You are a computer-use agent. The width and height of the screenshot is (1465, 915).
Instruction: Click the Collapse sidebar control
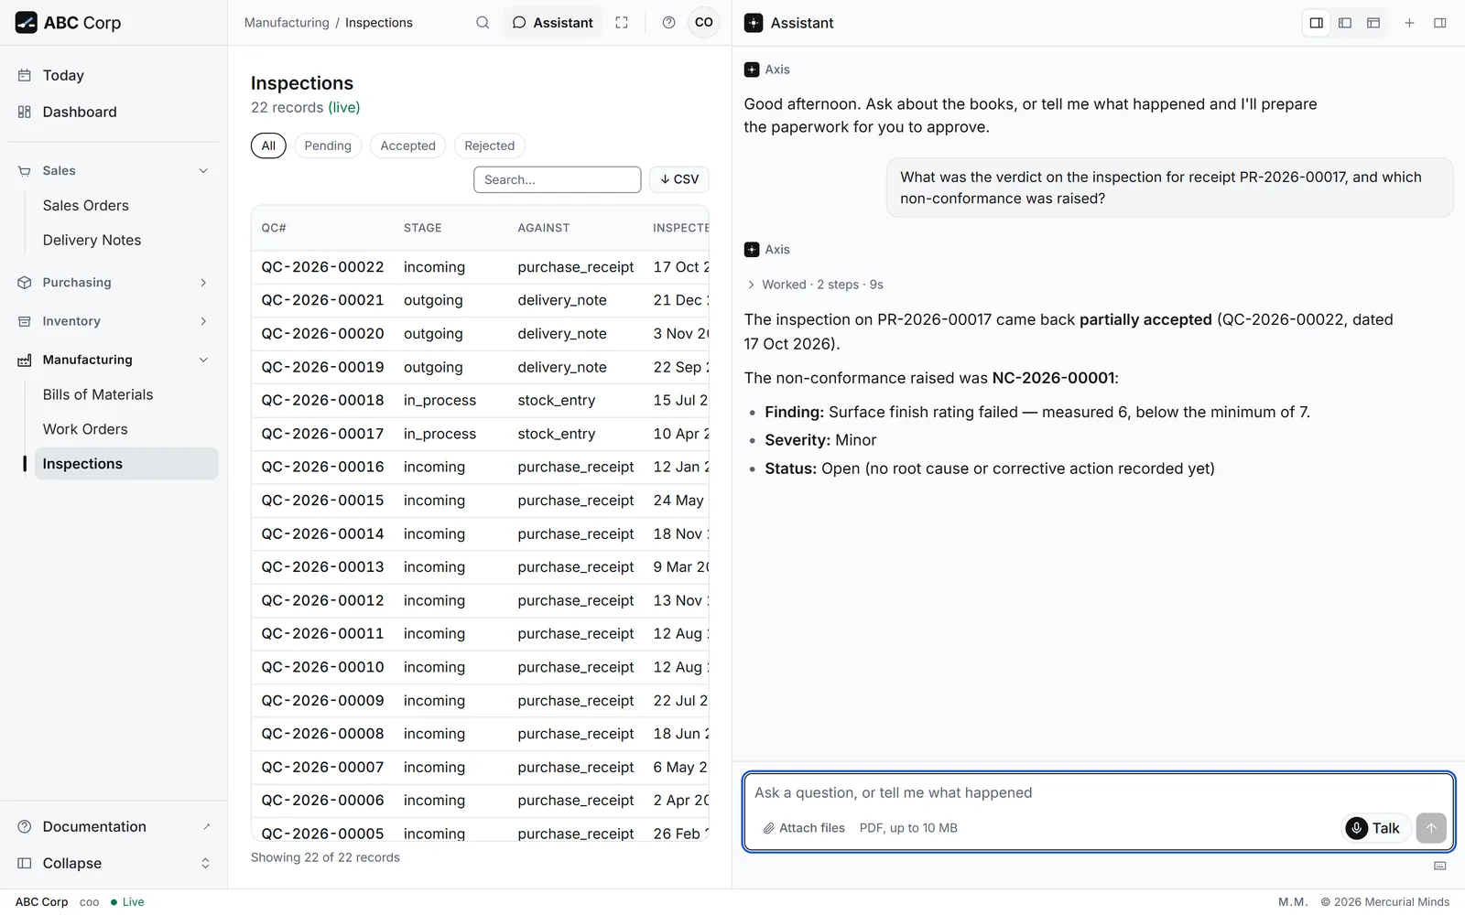[114, 863]
